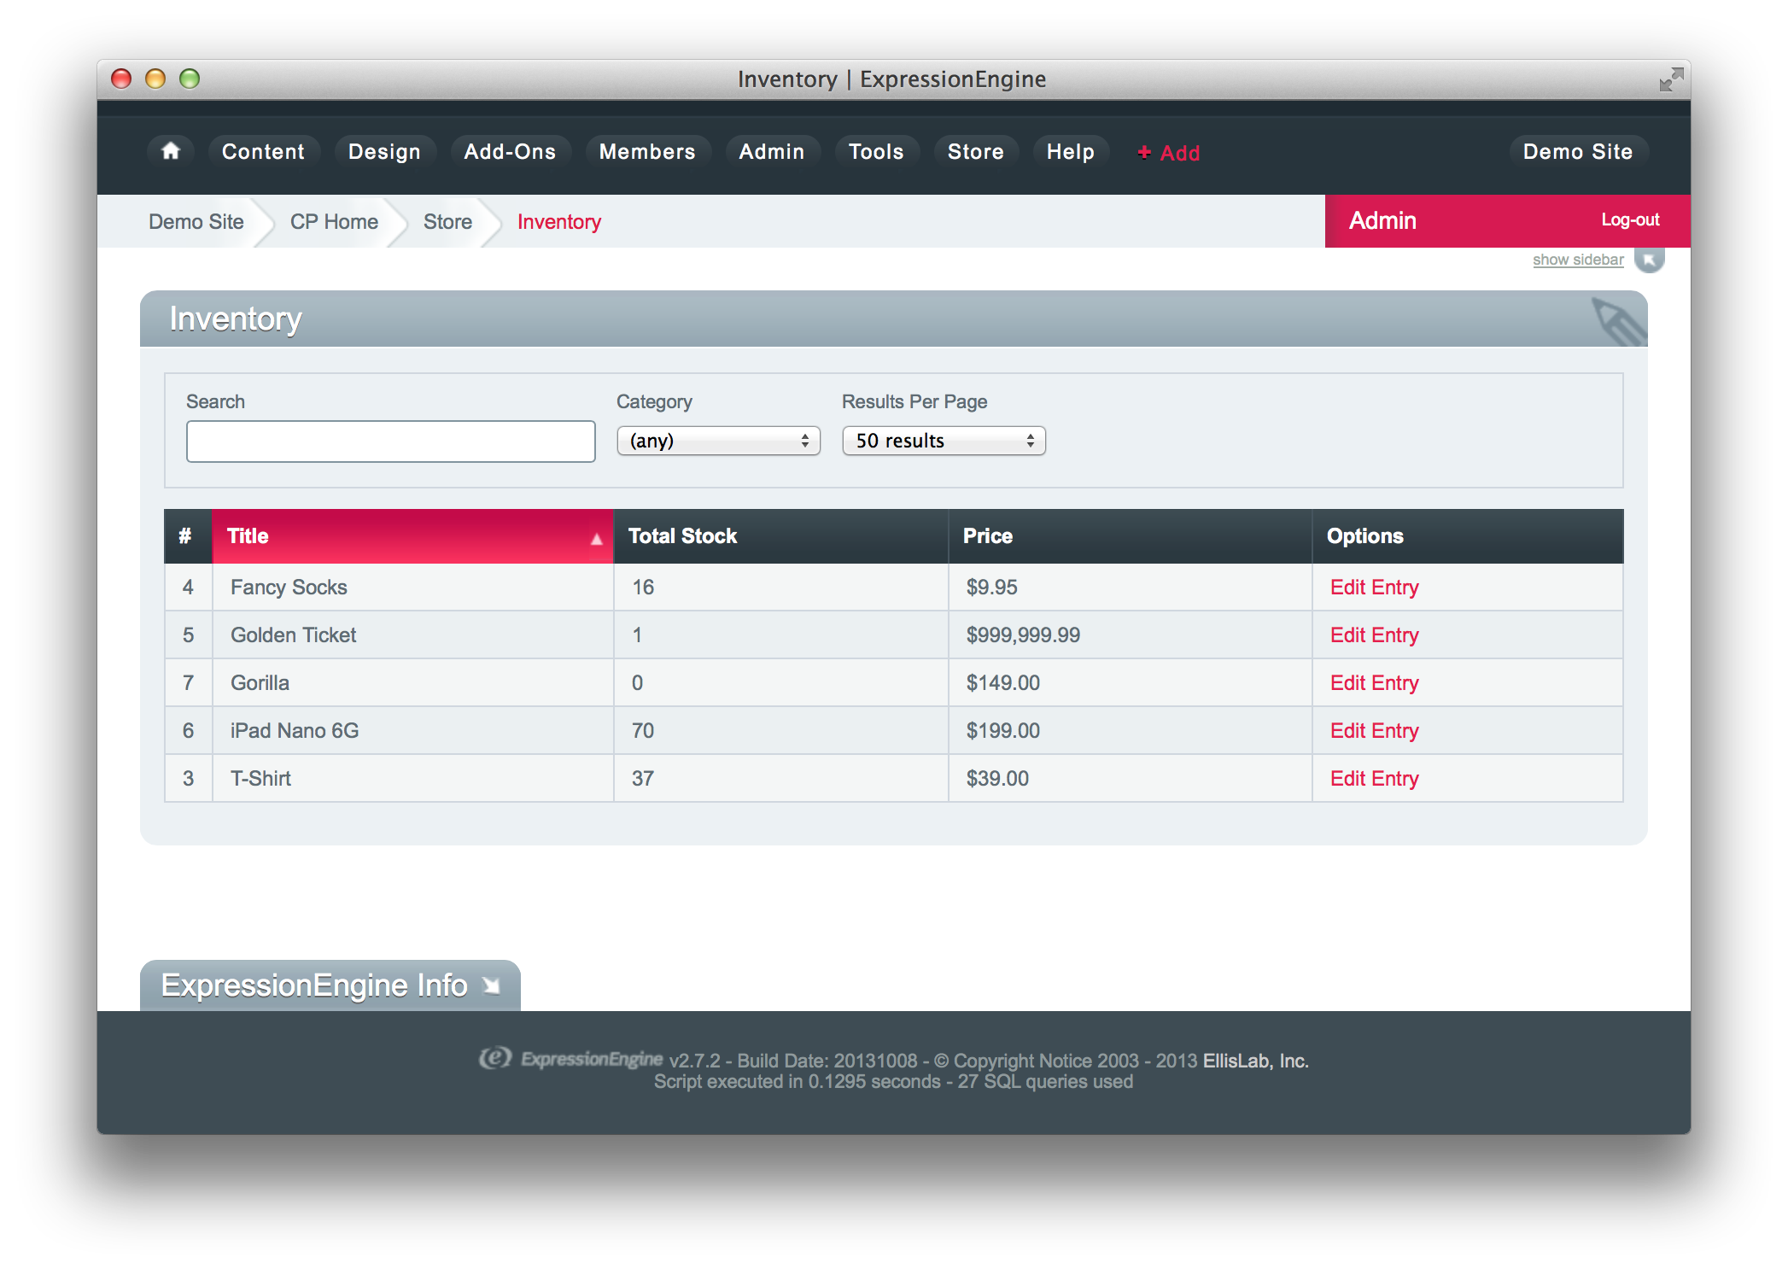Click Edit Entry for iPad Nano 6G

1375,731
